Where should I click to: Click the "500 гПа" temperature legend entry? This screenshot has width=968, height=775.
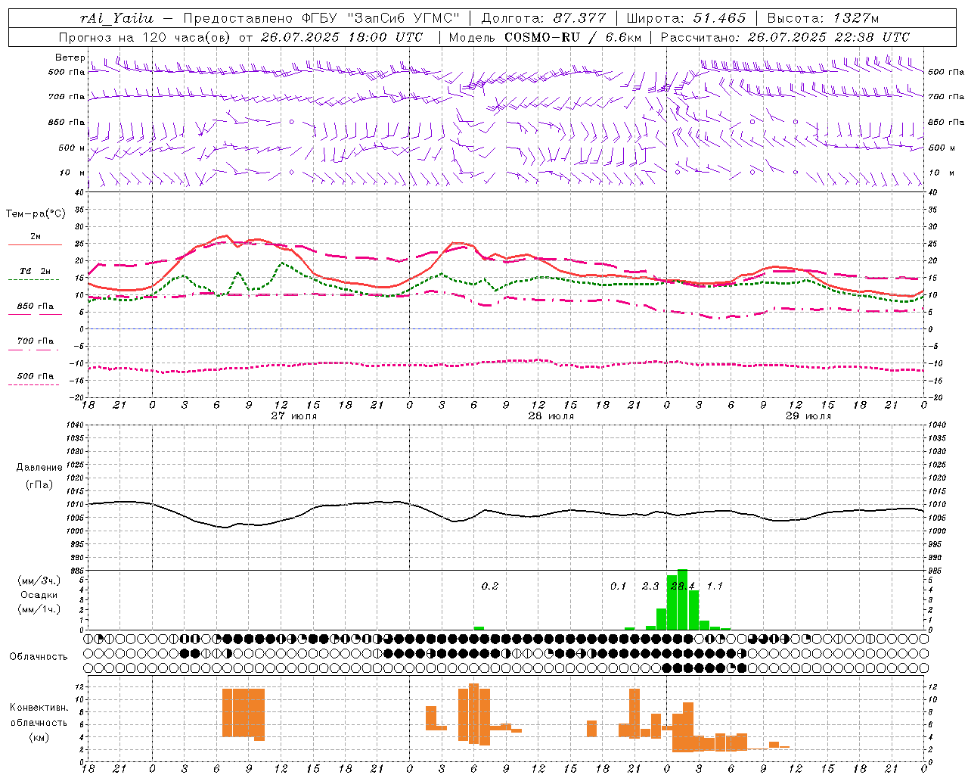[36, 376]
